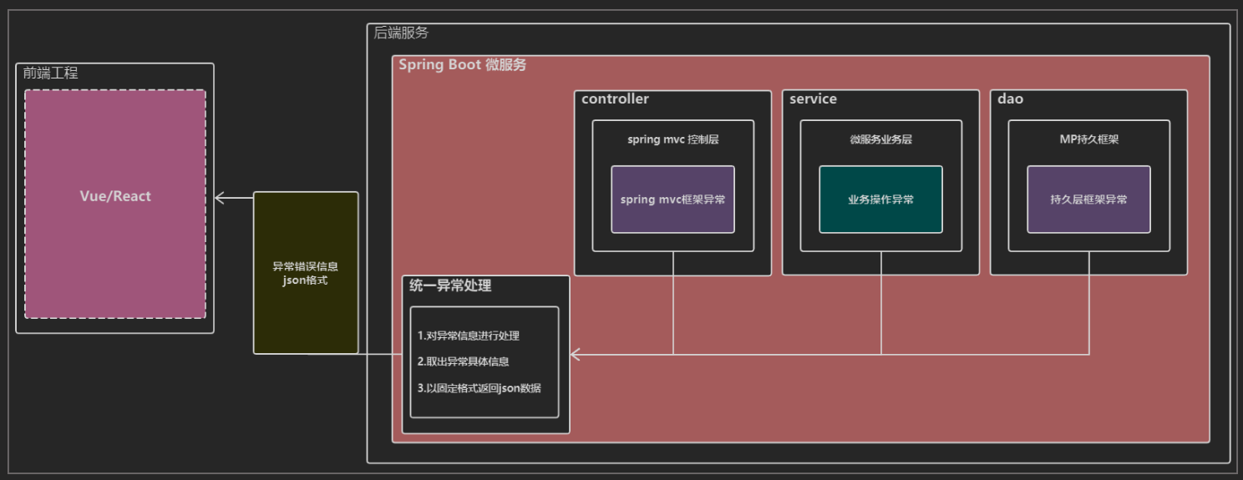Click the arrowhead pointing to Vue/React

[221, 198]
